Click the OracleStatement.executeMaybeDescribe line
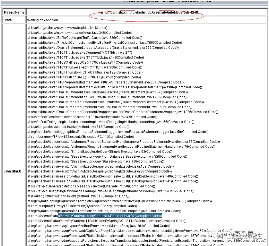The width and height of the screenshot is (269, 246). pyautogui.click(x=108, y=92)
